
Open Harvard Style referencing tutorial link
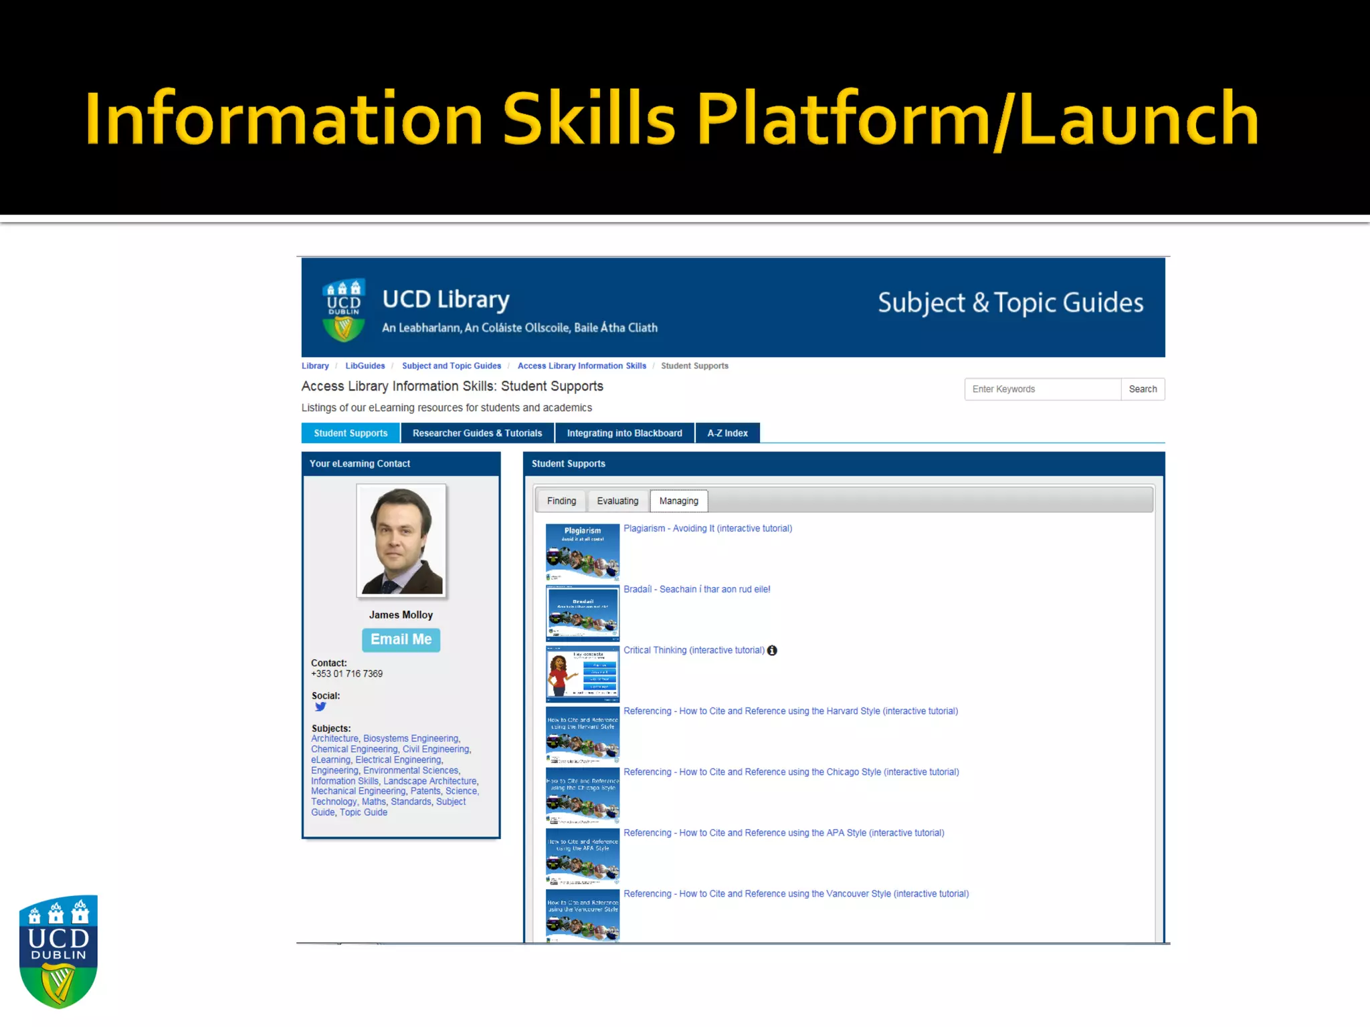point(790,711)
